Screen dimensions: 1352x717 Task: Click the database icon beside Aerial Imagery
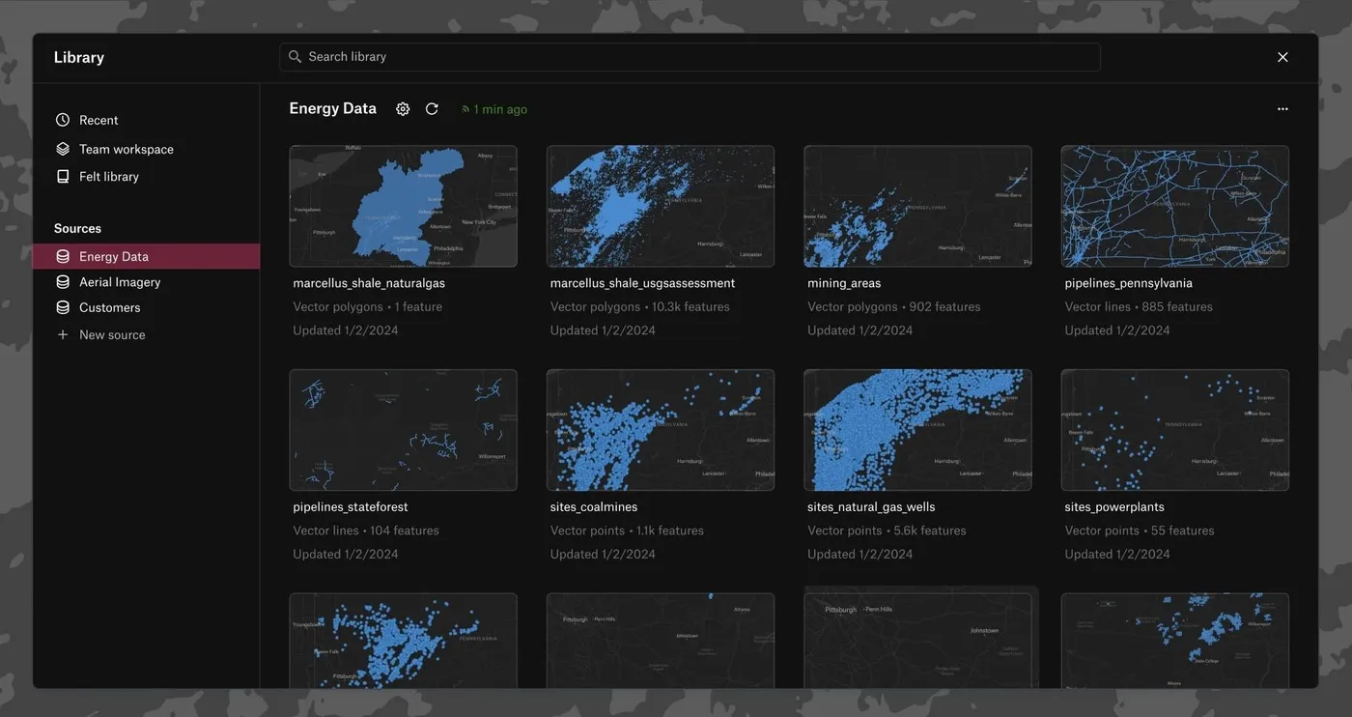point(63,282)
